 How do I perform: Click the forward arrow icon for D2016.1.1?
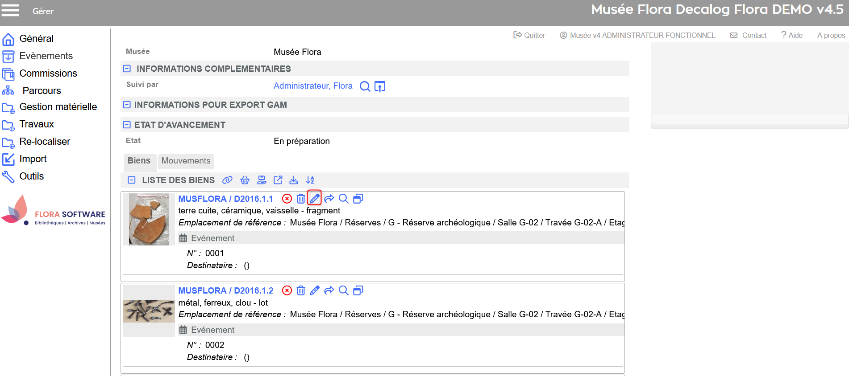tap(329, 199)
